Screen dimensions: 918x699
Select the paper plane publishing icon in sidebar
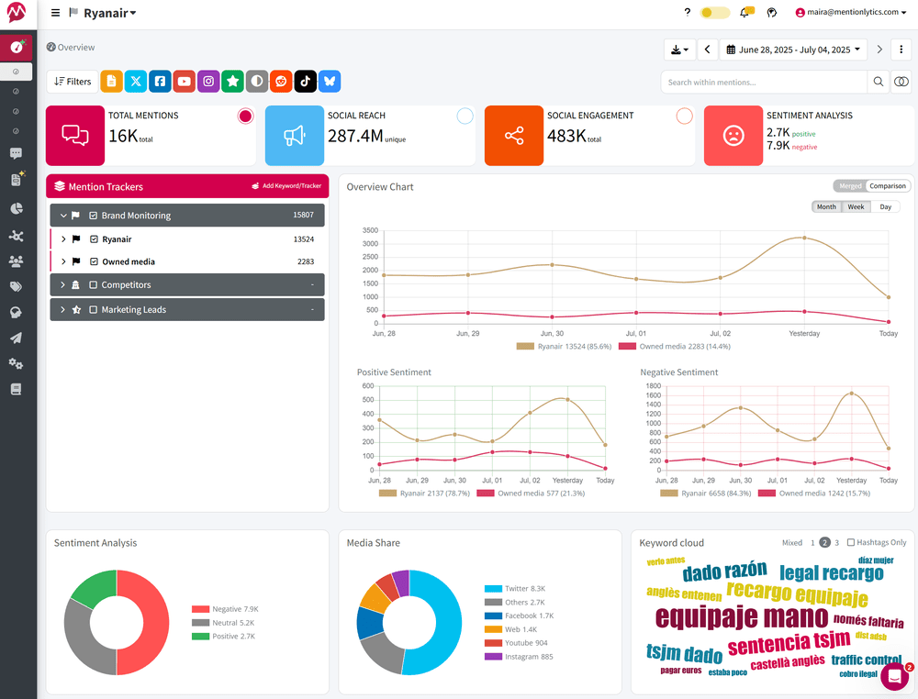17,338
